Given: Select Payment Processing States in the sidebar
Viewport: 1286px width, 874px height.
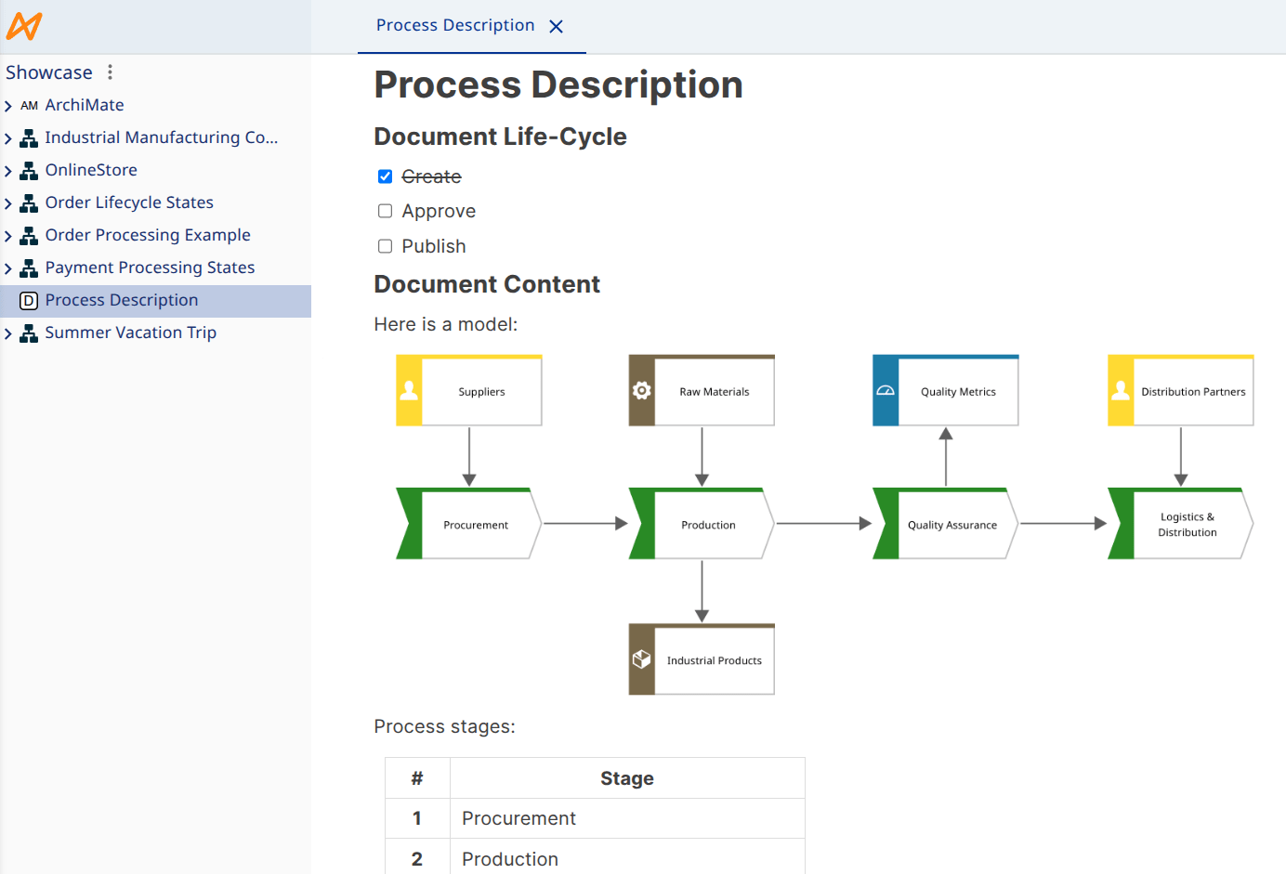Looking at the screenshot, I should [150, 267].
